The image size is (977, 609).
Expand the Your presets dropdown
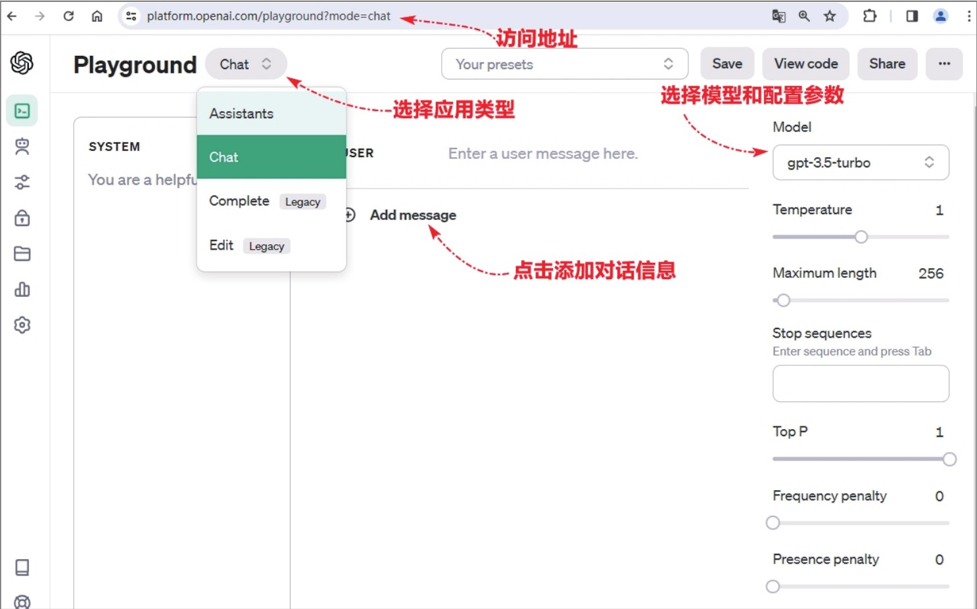(565, 64)
